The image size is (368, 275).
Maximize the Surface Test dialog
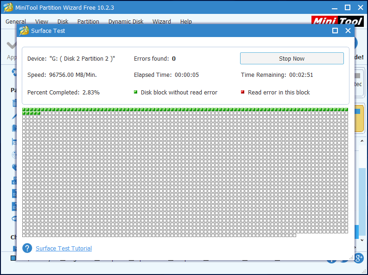tap(335, 31)
